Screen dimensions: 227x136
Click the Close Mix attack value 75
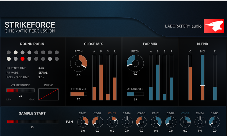click(78, 99)
